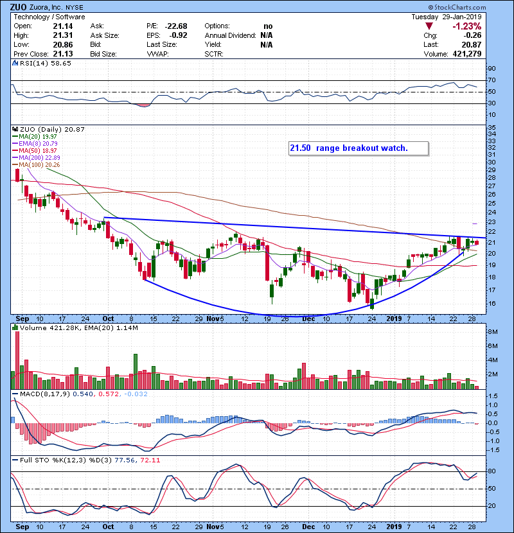This screenshot has width=514, height=533.
Task: Click the Technology / Software sector label
Action: point(49,17)
